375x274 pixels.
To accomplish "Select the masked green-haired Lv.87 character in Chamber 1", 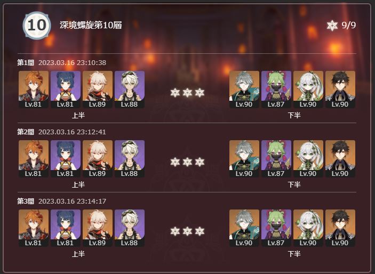I will 276,90.
